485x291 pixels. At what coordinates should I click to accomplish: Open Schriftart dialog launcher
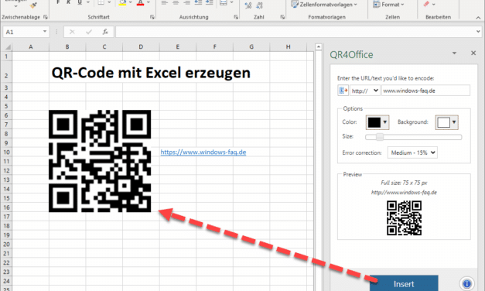click(152, 17)
